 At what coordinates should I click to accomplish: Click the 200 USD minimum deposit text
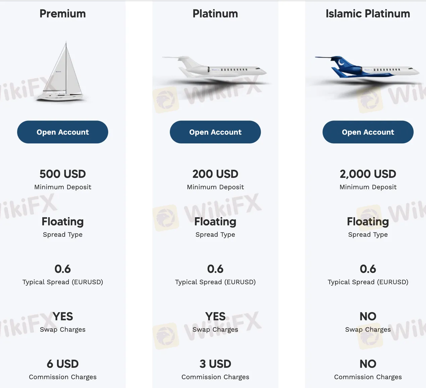(215, 174)
